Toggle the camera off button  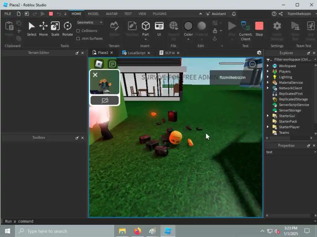[x=105, y=100]
